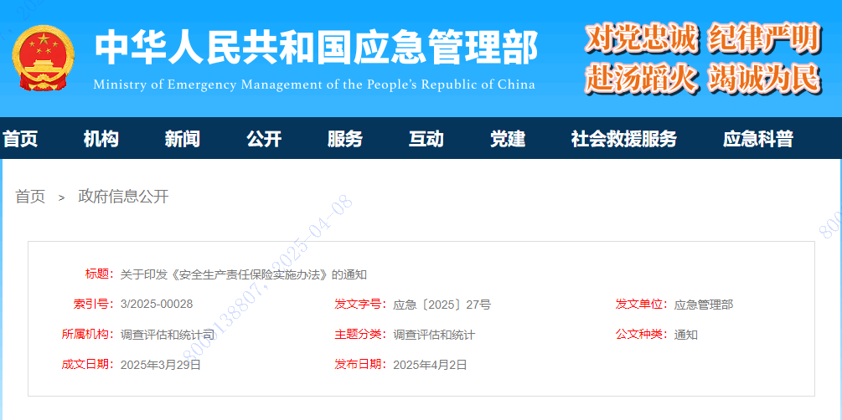Select issuing unit value 应急管理部
This screenshot has width=842, height=420.
coord(704,305)
